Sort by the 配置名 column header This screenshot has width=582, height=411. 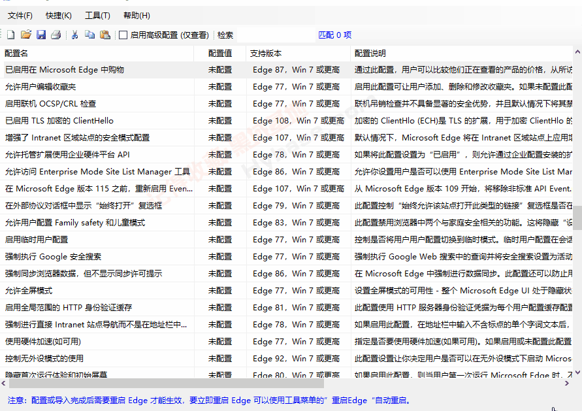[x=97, y=54]
